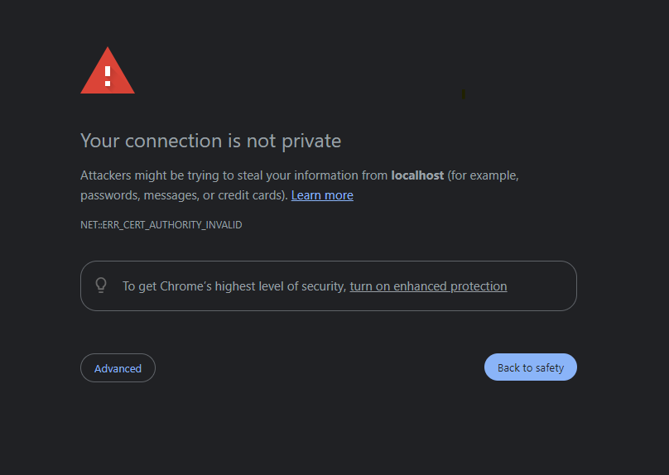Click the word "private" in the heading

(311, 141)
